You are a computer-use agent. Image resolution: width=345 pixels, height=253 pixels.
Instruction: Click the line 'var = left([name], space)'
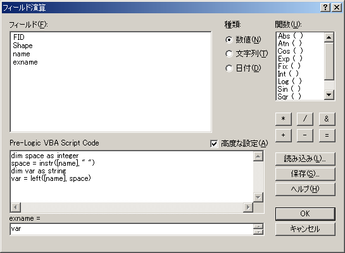[51, 178]
